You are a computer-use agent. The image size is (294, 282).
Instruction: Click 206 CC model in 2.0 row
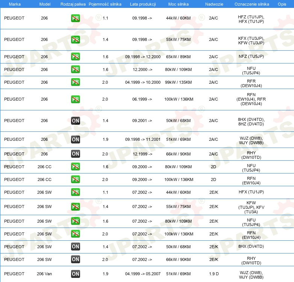(x=44, y=179)
